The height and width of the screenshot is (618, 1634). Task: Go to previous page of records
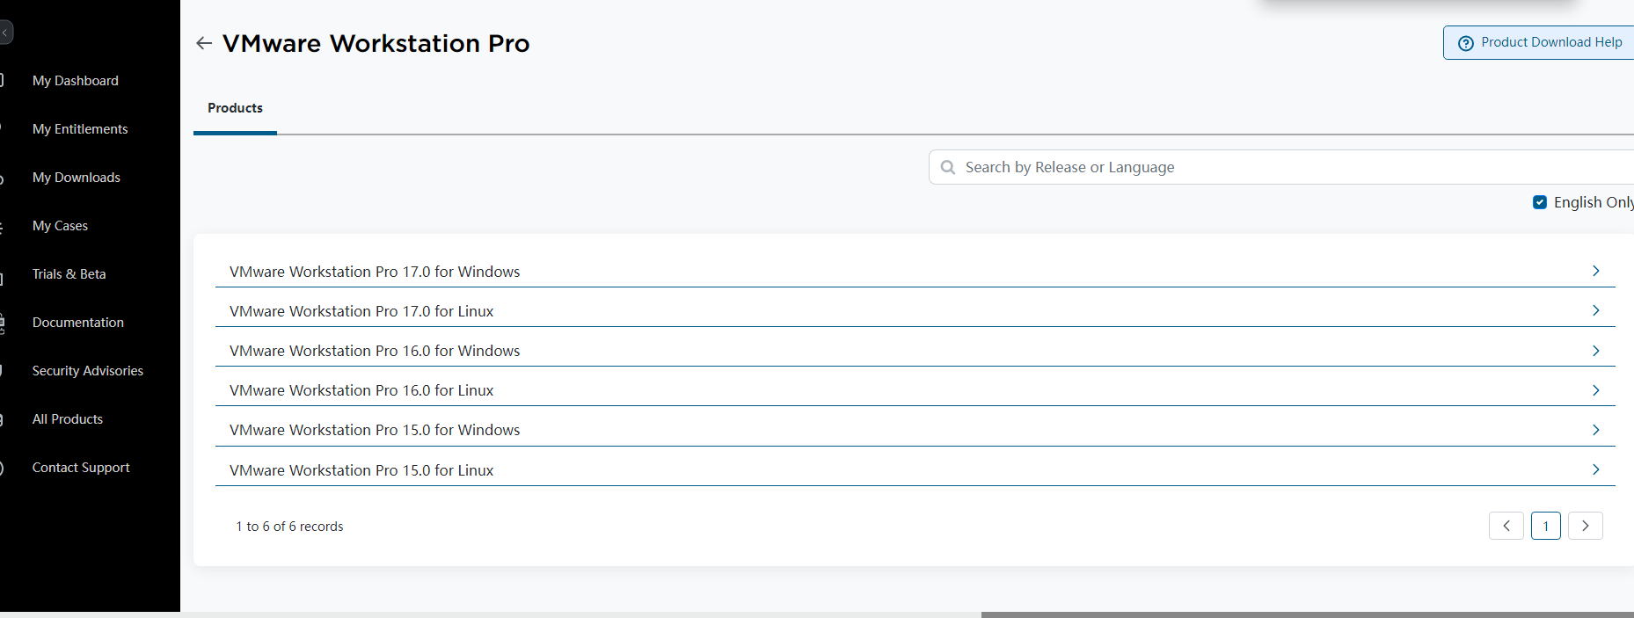click(1506, 526)
